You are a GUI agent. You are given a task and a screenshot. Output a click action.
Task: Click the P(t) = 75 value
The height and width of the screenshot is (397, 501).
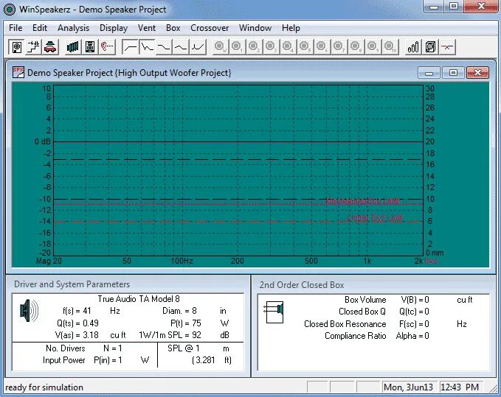click(x=186, y=323)
